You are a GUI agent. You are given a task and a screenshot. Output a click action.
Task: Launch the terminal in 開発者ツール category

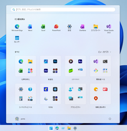click(105, 61)
